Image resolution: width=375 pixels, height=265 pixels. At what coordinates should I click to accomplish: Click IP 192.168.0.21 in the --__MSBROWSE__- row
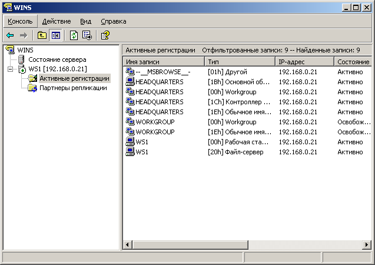point(298,72)
